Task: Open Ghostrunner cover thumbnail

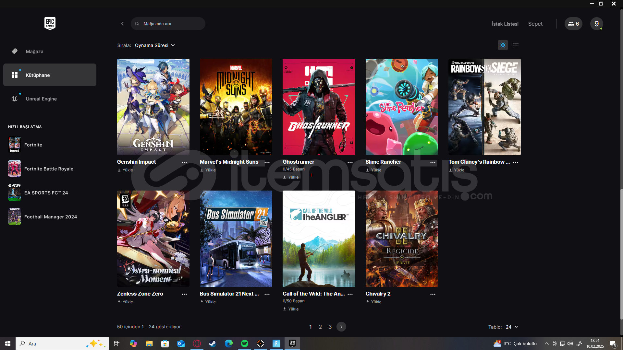Action: point(319,107)
